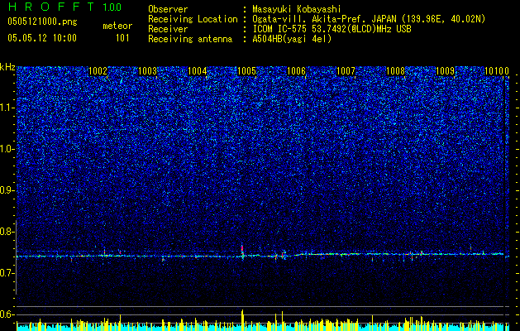The width and height of the screenshot is (520, 331).
Task: Click the 1003 time marker
Action: tap(148, 71)
